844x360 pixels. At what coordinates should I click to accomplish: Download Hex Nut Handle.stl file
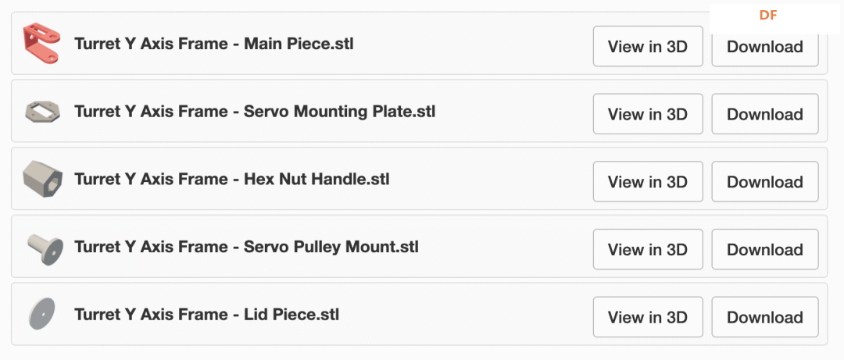point(764,182)
